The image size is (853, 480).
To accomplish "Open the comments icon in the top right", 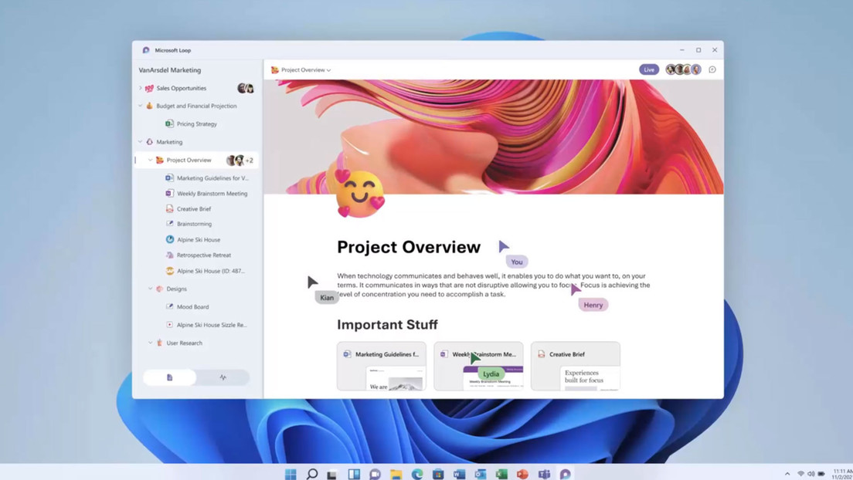I will [x=712, y=69].
